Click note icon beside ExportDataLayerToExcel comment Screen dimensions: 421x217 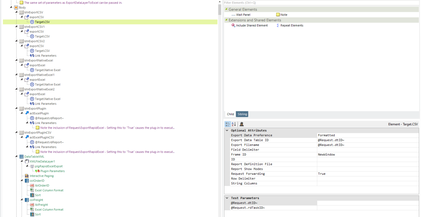click(x=22, y=3)
